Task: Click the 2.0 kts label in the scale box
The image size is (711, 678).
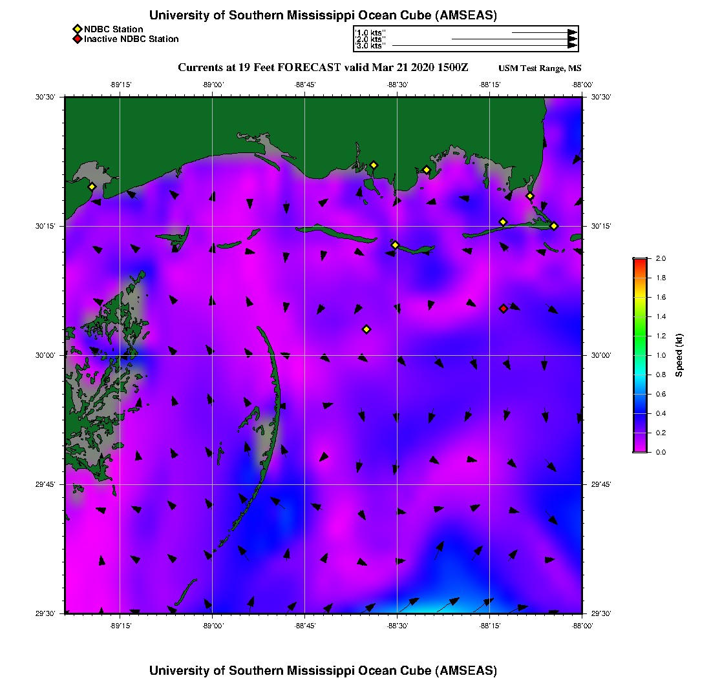Action: [370, 39]
